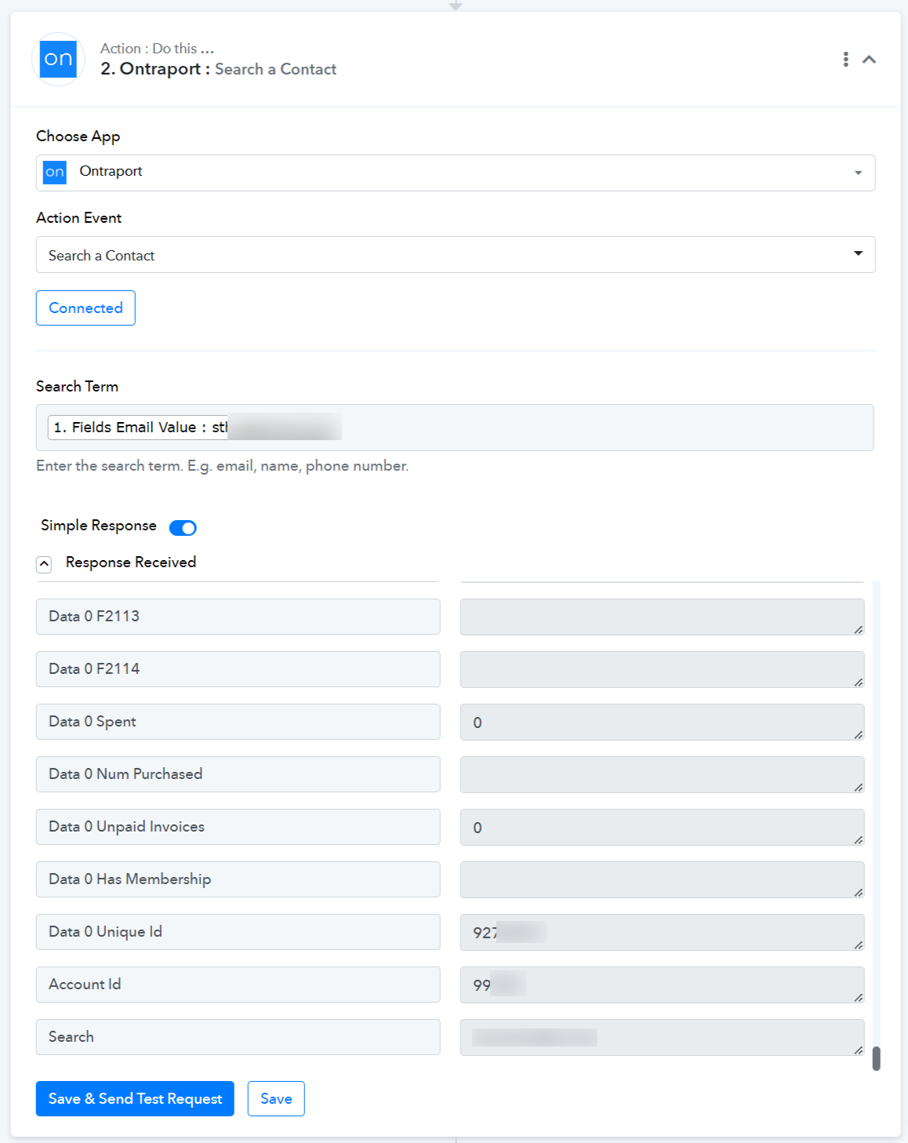Click the Data 0 Spent label field
Viewport: 908px width, 1143px height.
pyautogui.click(x=238, y=722)
